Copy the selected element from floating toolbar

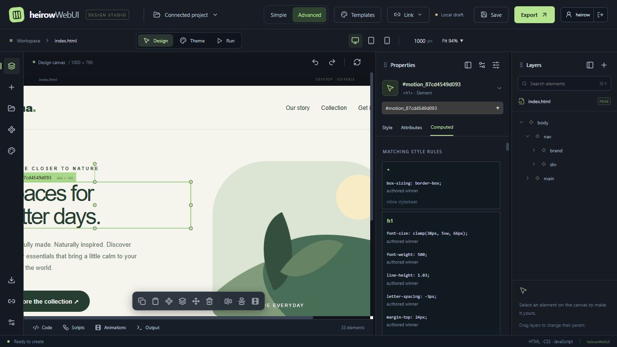pyautogui.click(x=142, y=301)
